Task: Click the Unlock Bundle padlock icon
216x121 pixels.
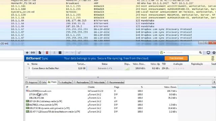Action: coord(80,53)
